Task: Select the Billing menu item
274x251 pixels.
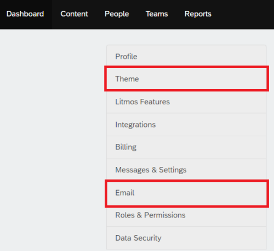Action: pyautogui.click(x=186, y=147)
